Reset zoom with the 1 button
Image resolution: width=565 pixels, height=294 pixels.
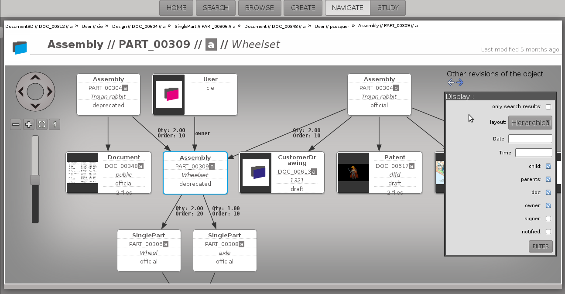coord(55,125)
